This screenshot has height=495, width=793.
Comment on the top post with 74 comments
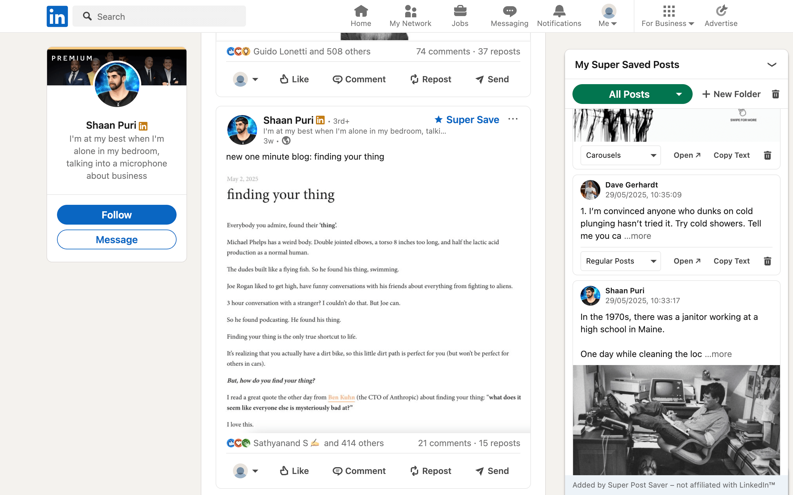click(359, 79)
